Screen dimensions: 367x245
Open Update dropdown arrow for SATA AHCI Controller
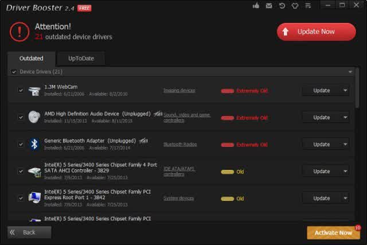[x=345, y=171]
